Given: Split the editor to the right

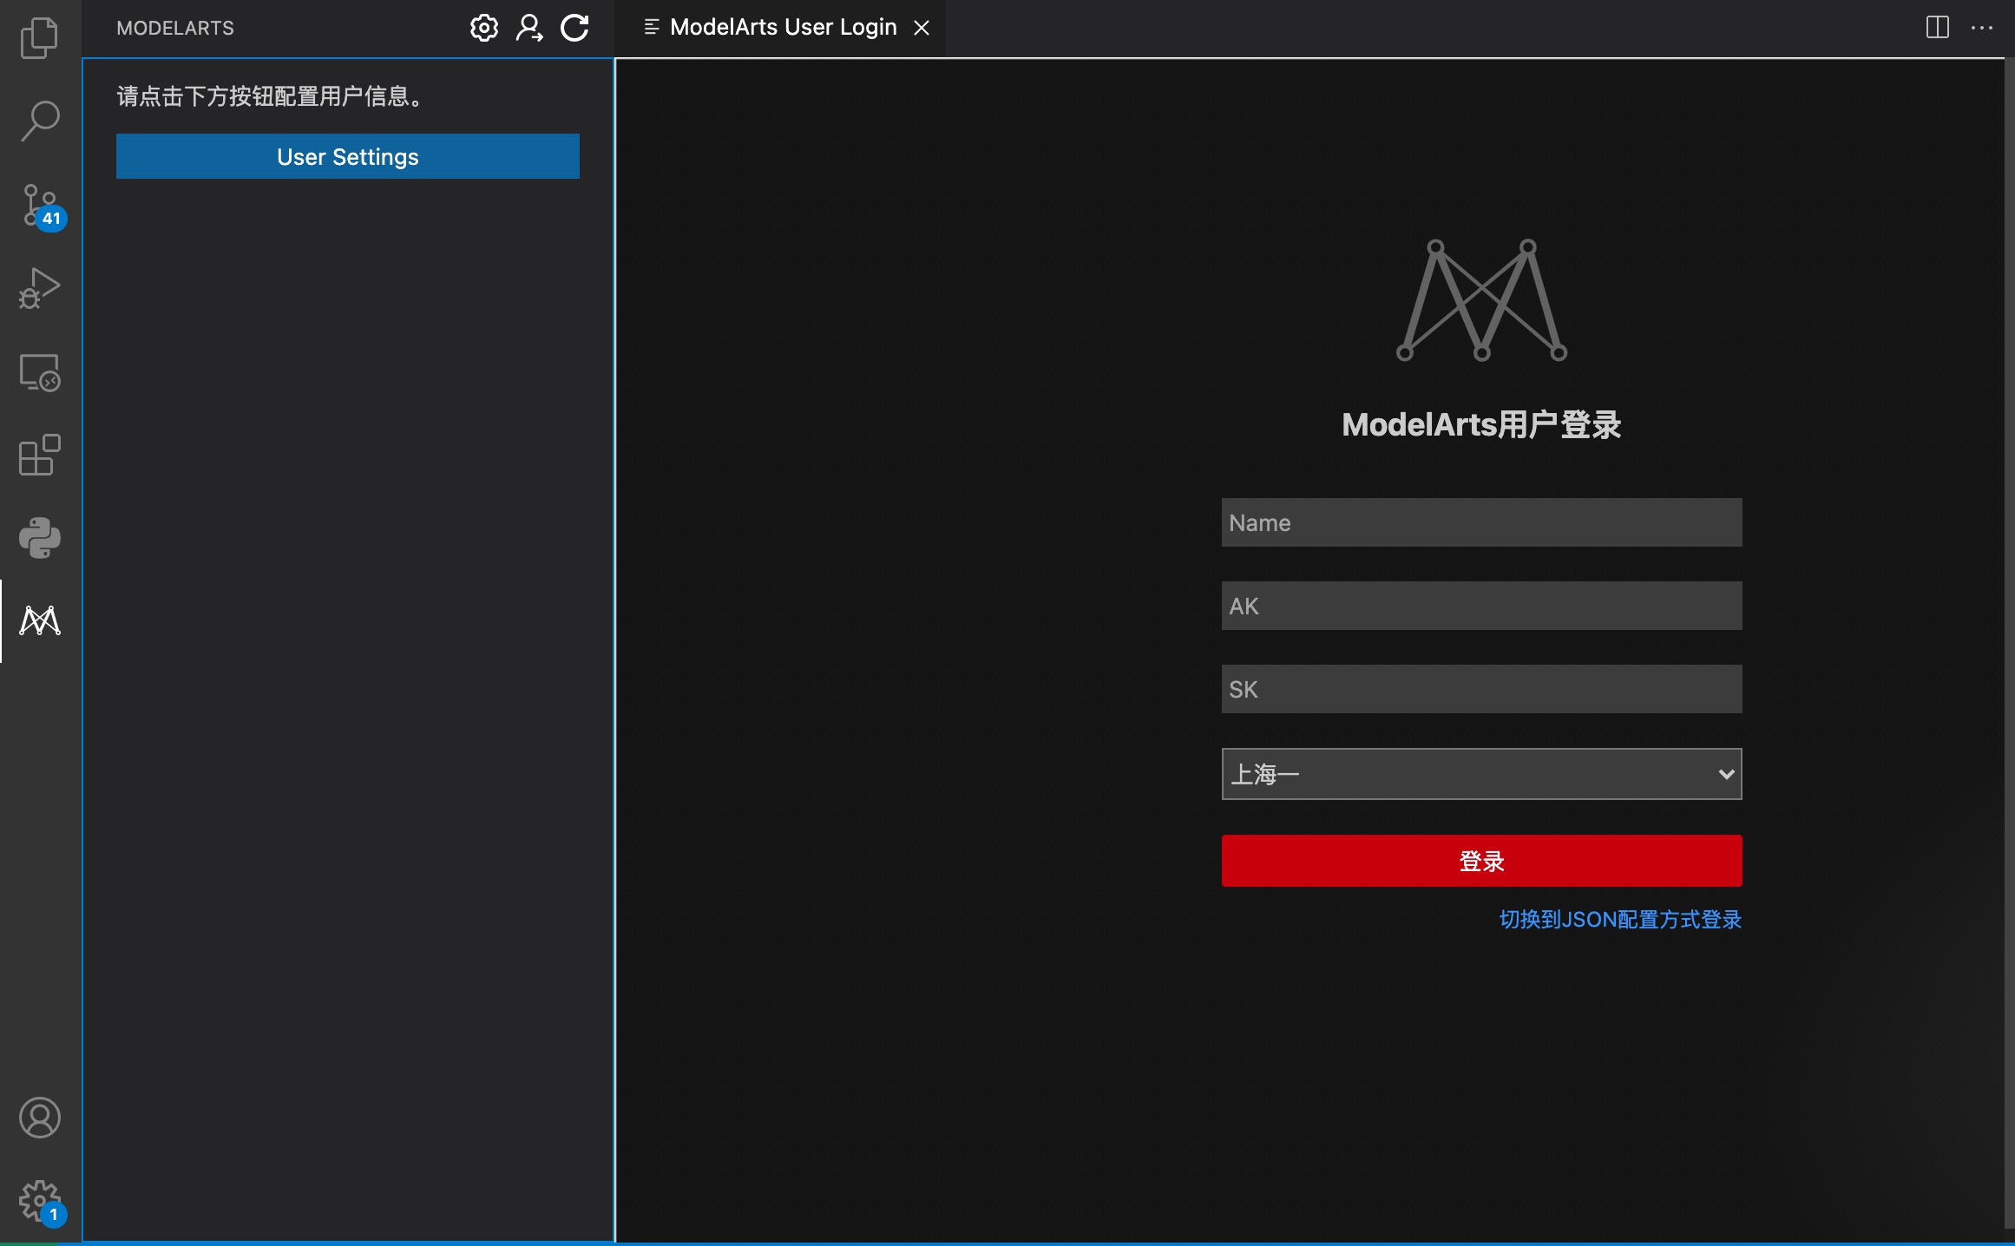Looking at the screenshot, I should (1937, 28).
